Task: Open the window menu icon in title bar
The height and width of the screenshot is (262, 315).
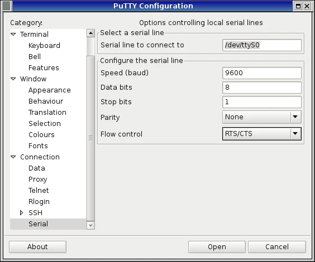Action: (6, 6)
